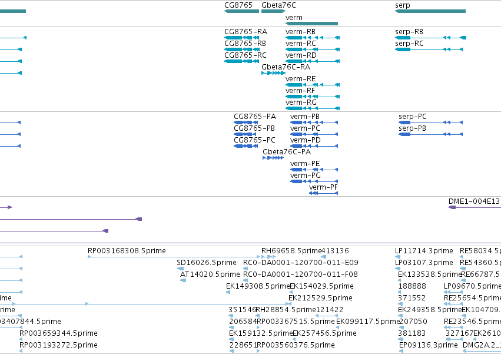Click transcript label verm-RB

(x=300, y=32)
